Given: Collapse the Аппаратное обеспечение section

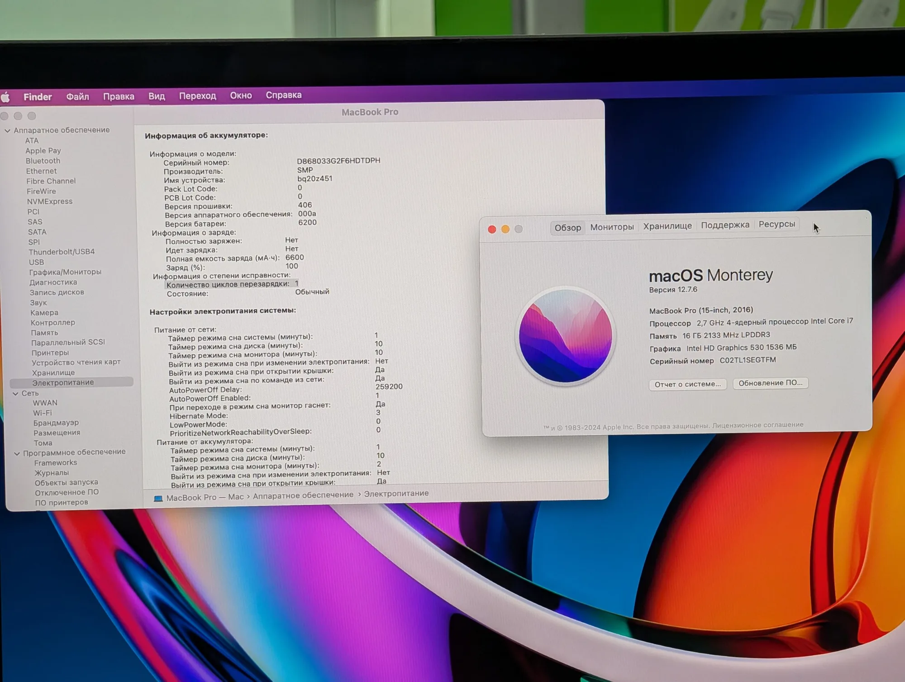Looking at the screenshot, I should coord(8,131).
